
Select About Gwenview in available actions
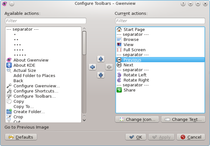31,60
